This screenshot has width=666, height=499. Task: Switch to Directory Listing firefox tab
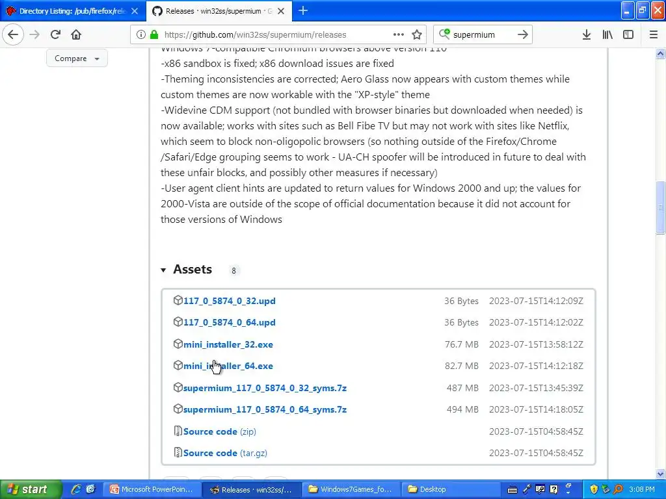(73, 11)
